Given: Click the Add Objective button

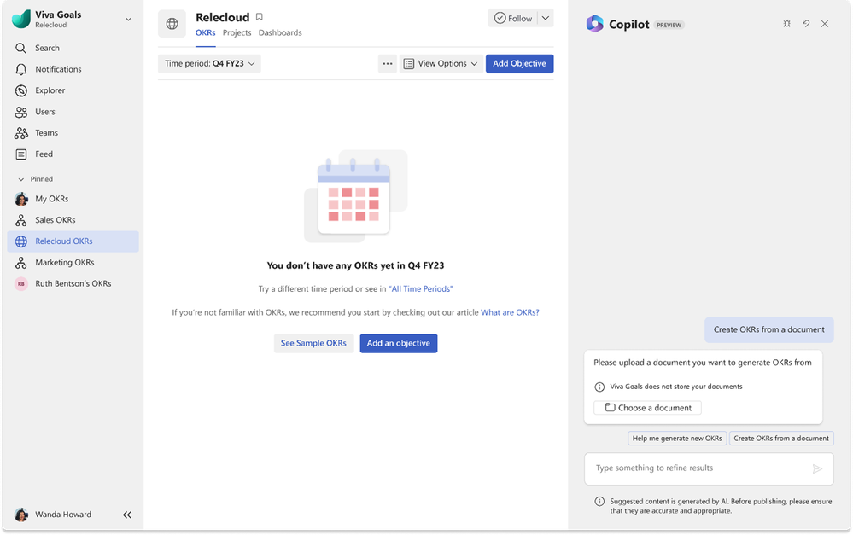Looking at the screenshot, I should [x=519, y=64].
